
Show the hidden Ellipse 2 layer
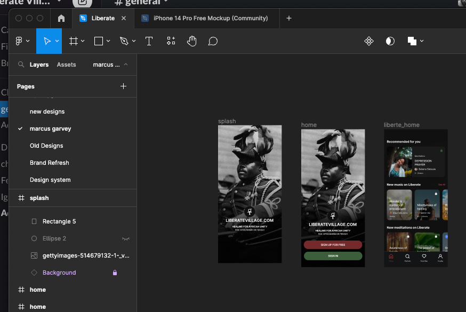point(126,238)
